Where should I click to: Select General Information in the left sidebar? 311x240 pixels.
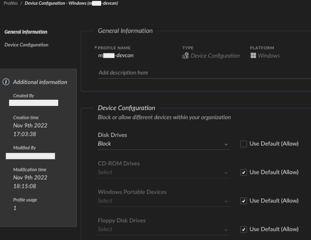tap(26, 32)
